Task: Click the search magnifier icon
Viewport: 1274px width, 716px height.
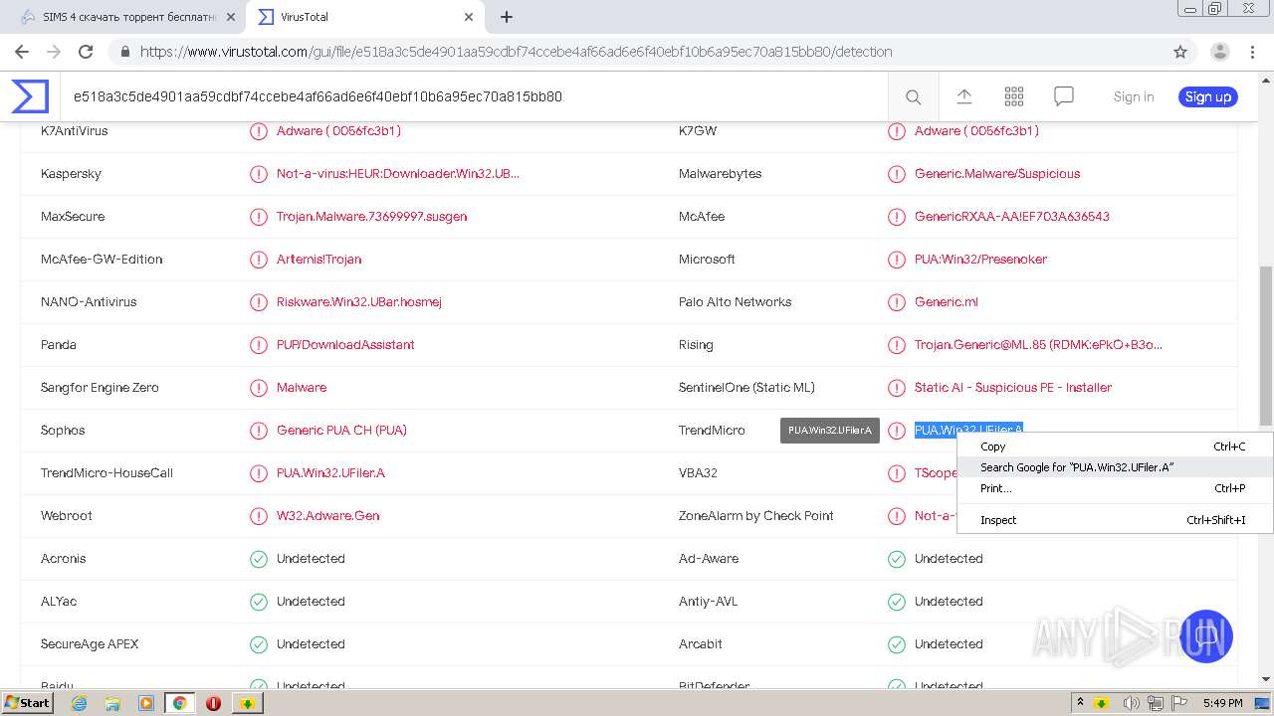Action: coord(913,96)
